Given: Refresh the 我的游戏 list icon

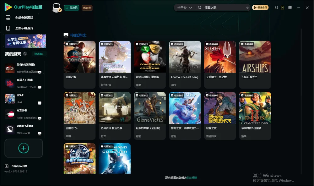Looking at the screenshot, I should tap(25, 54).
